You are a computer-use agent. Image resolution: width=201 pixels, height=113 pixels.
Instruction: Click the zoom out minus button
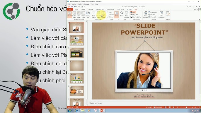(x=180, y=107)
